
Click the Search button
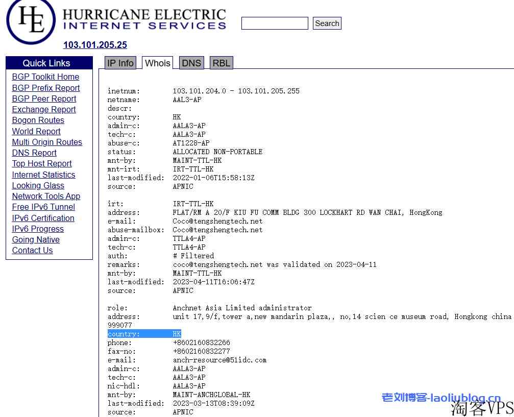327,23
